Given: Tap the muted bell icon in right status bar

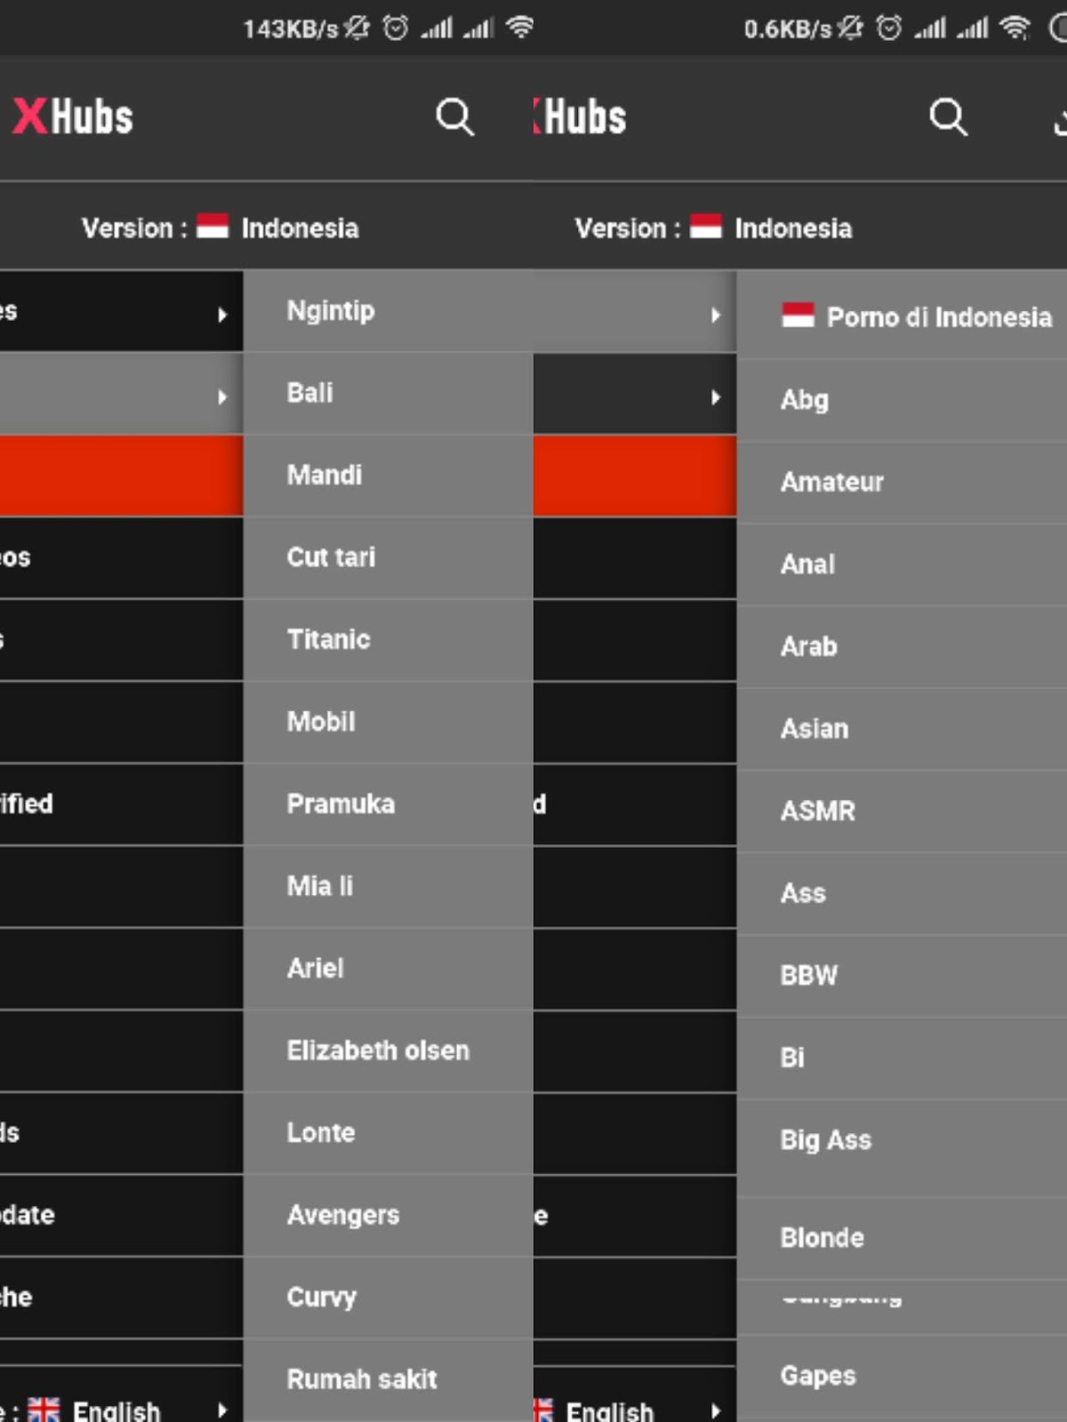Looking at the screenshot, I should click(x=850, y=28).
